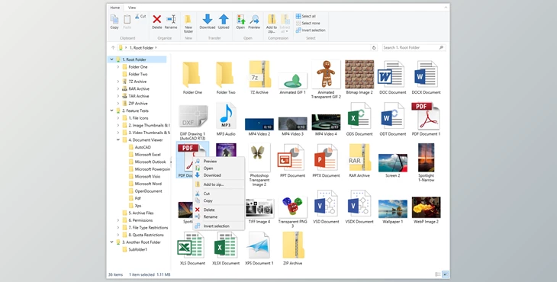Click the up-folder arrow beside address bar

(113, 47)
